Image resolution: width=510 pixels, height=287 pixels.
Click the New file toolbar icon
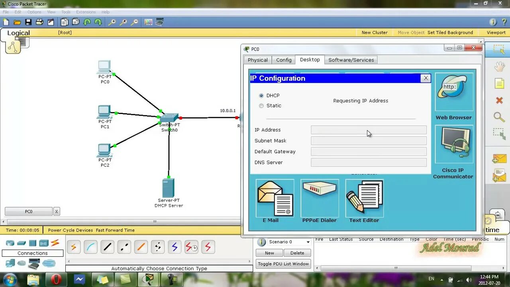click(x=6, y=22)
